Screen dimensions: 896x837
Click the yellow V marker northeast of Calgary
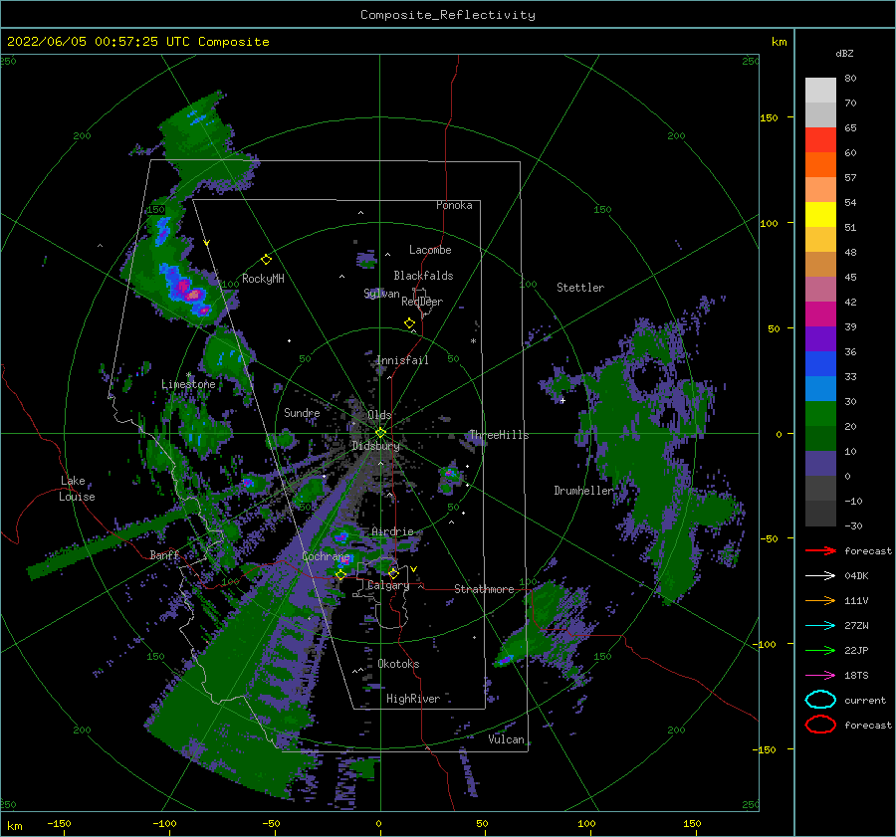click(414, 569)
